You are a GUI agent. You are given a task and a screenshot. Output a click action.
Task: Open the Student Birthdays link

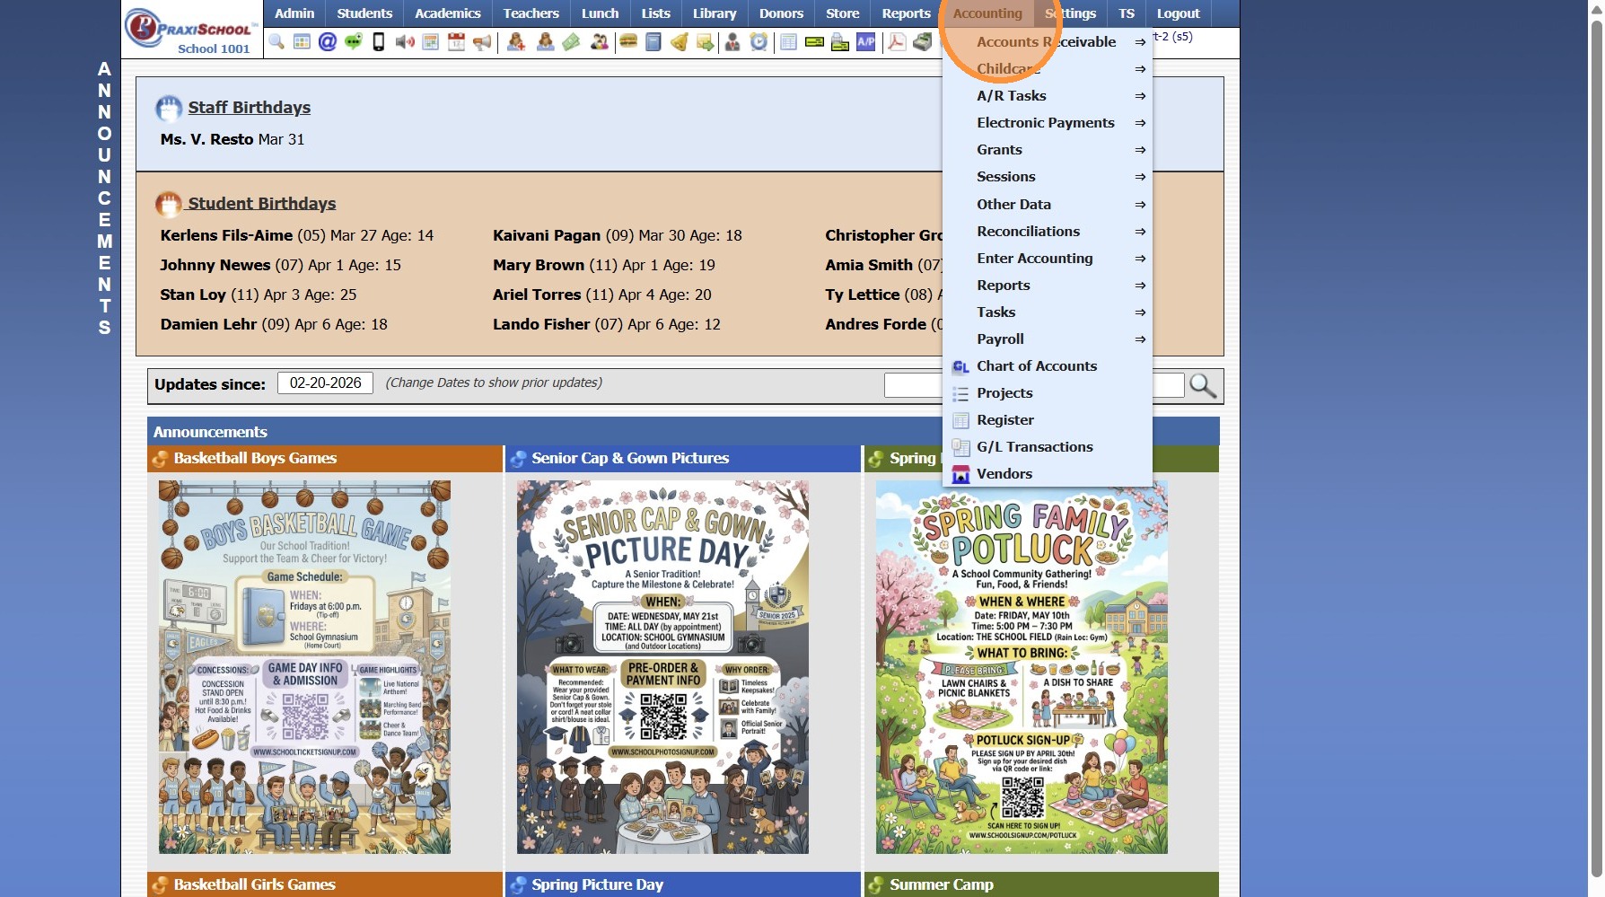tap(261, 204)
